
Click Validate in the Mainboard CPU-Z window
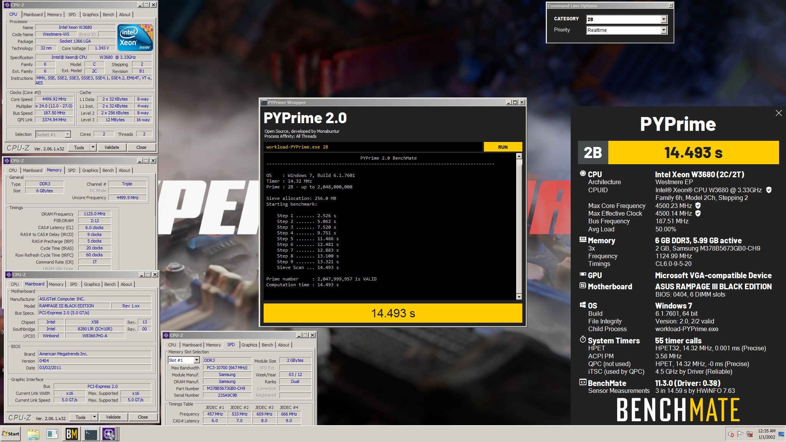(x=113, y=417)
